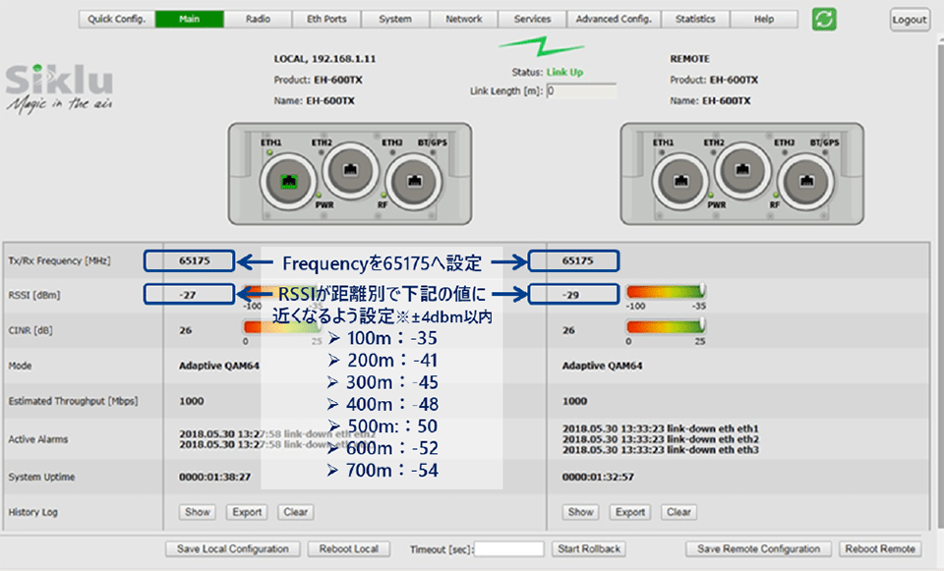The image size is (944, 571).
Task: Click the local RSSI value -27
Action: 189,294
